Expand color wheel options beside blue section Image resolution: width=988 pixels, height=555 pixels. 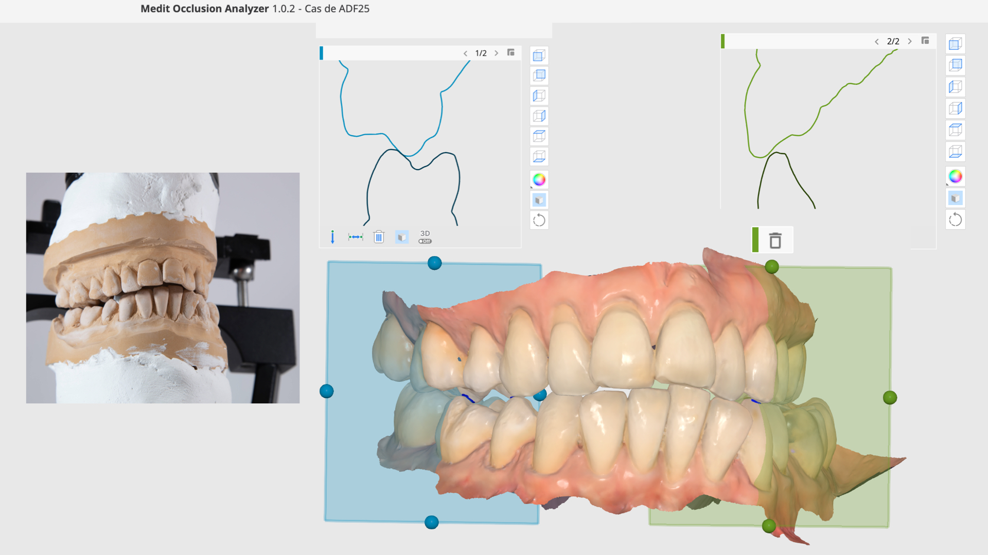(539, 179)
